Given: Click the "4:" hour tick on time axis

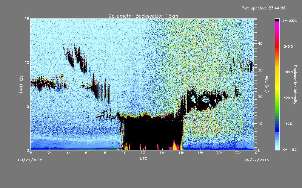Looking at the screenshot, I should coord(68,153).
